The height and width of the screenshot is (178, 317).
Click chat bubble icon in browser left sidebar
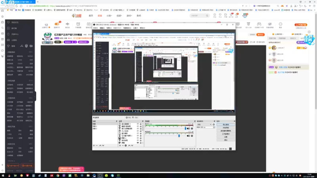tap(2, 51)
